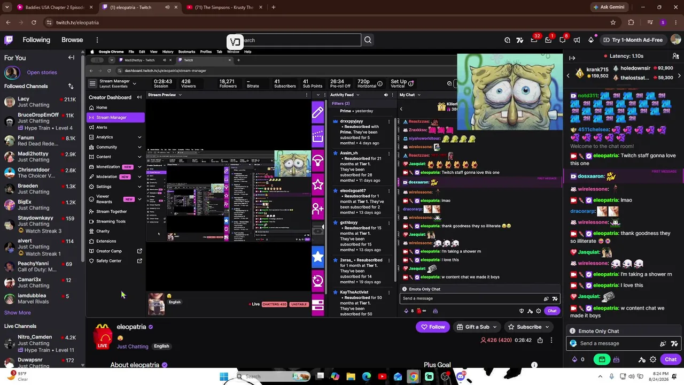Screen dimensions: 684x385
Task: Open the user avatar menu on Twitch
Action: tap(675, 40)
